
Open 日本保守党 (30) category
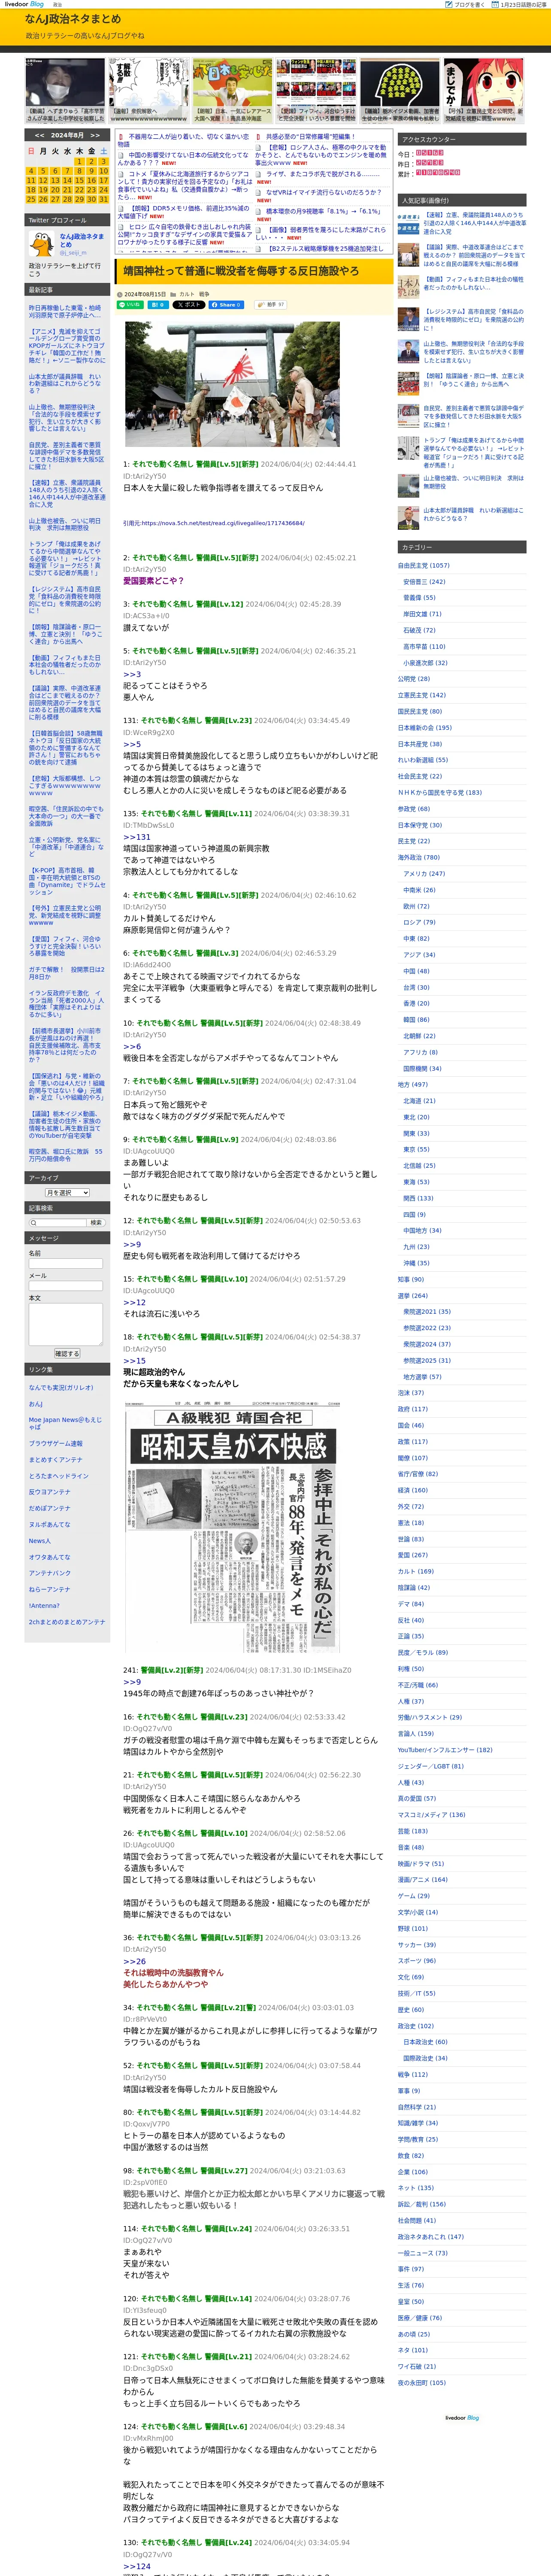coord(420,825)
